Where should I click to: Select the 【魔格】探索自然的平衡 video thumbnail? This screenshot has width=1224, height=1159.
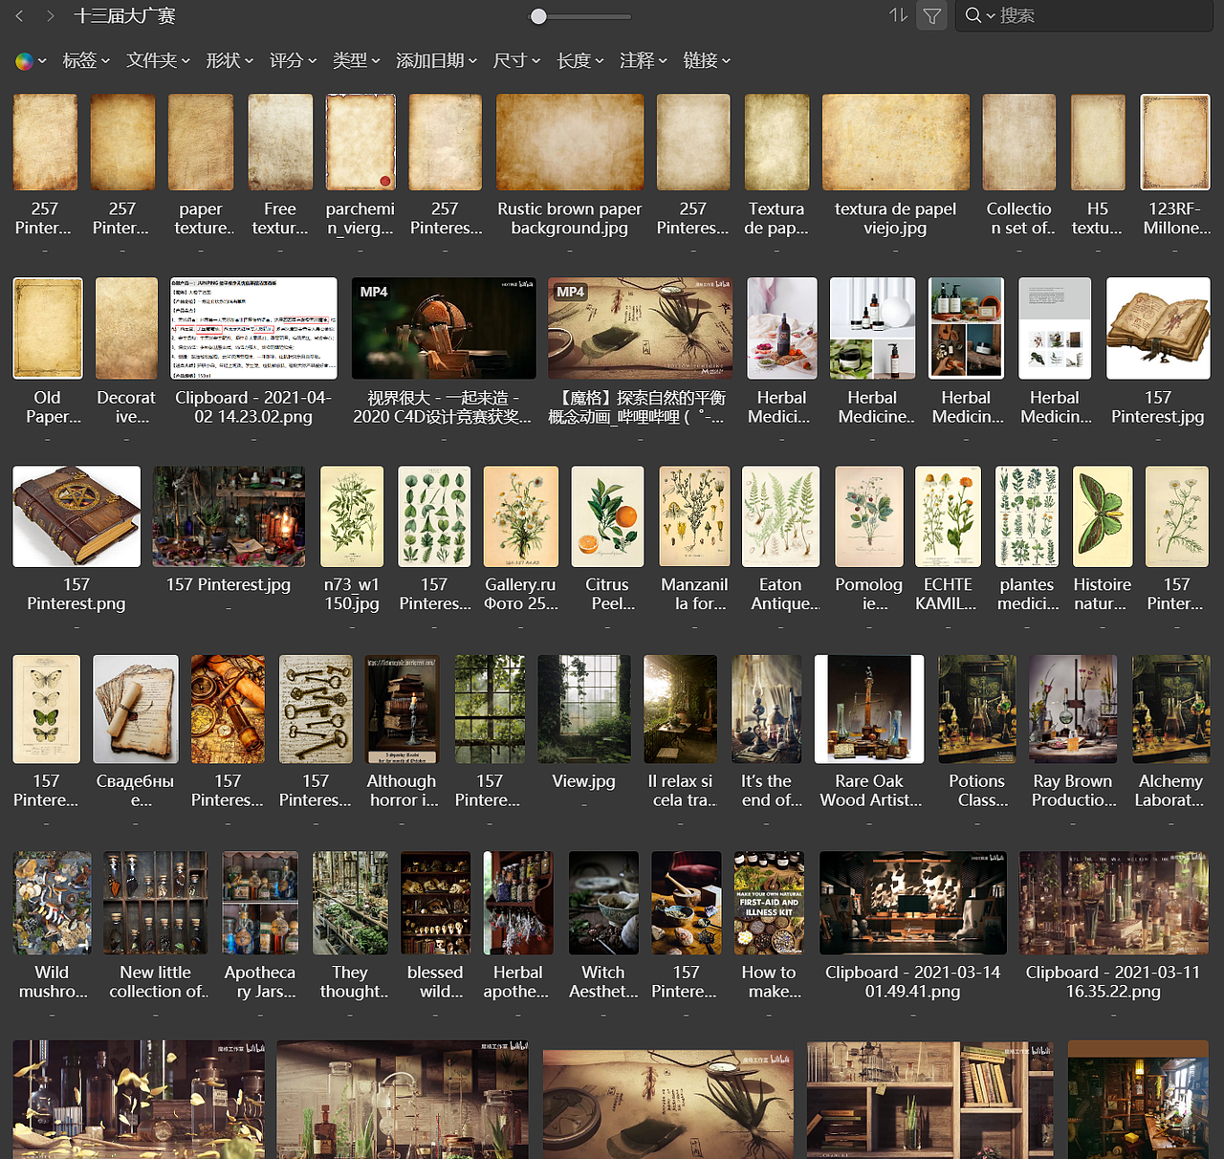click(x=640, y=329)
